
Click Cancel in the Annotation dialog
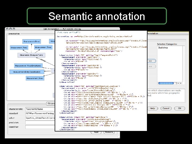(x=166, y=108)
